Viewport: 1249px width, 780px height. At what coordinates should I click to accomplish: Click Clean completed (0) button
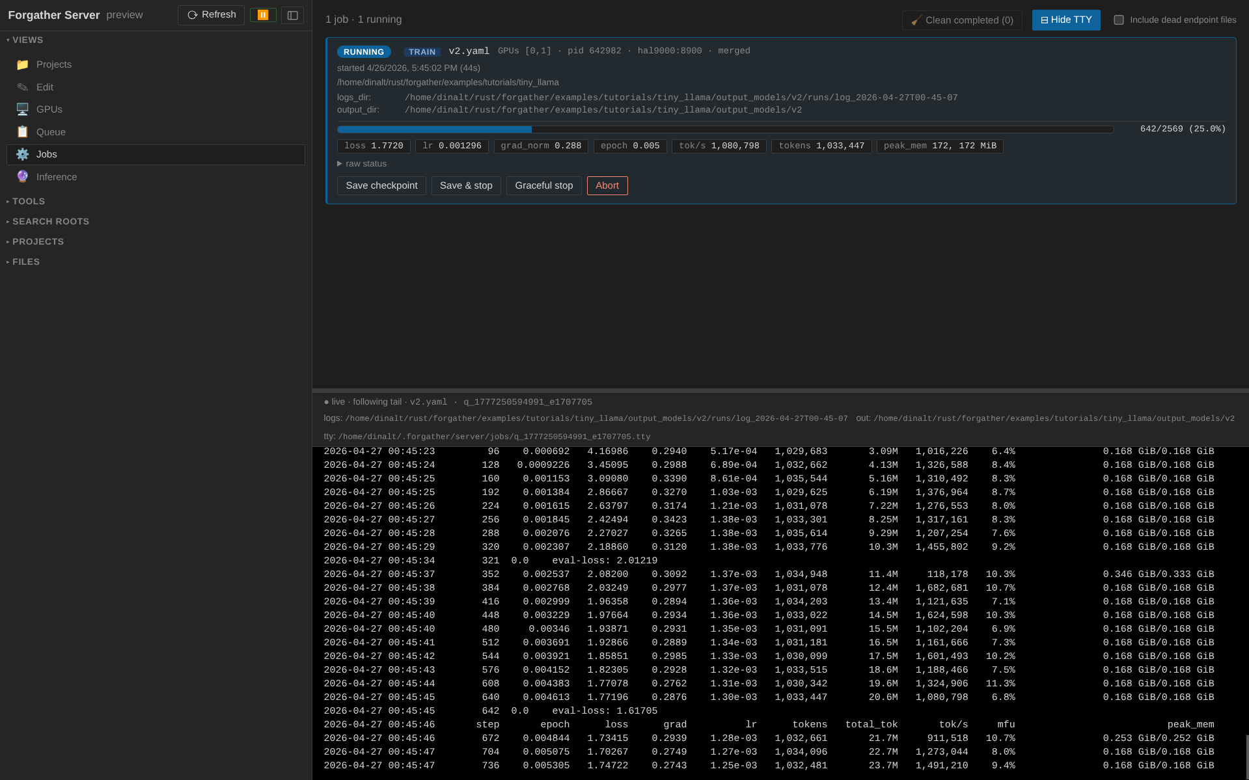pos(962,20)
